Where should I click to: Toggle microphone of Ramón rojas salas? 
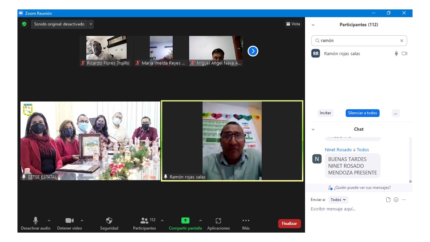[396, 53]
